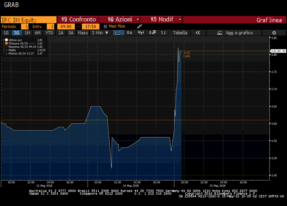Click the pencil edit icon
The image size is (287, 206).
[140, 26]
